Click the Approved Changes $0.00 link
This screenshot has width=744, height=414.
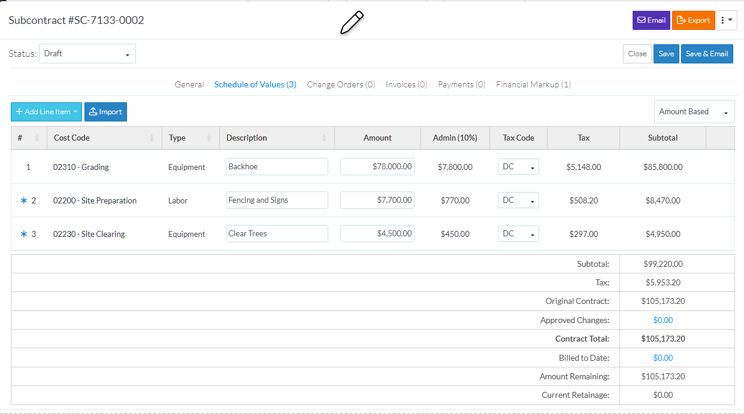(663, 320)
